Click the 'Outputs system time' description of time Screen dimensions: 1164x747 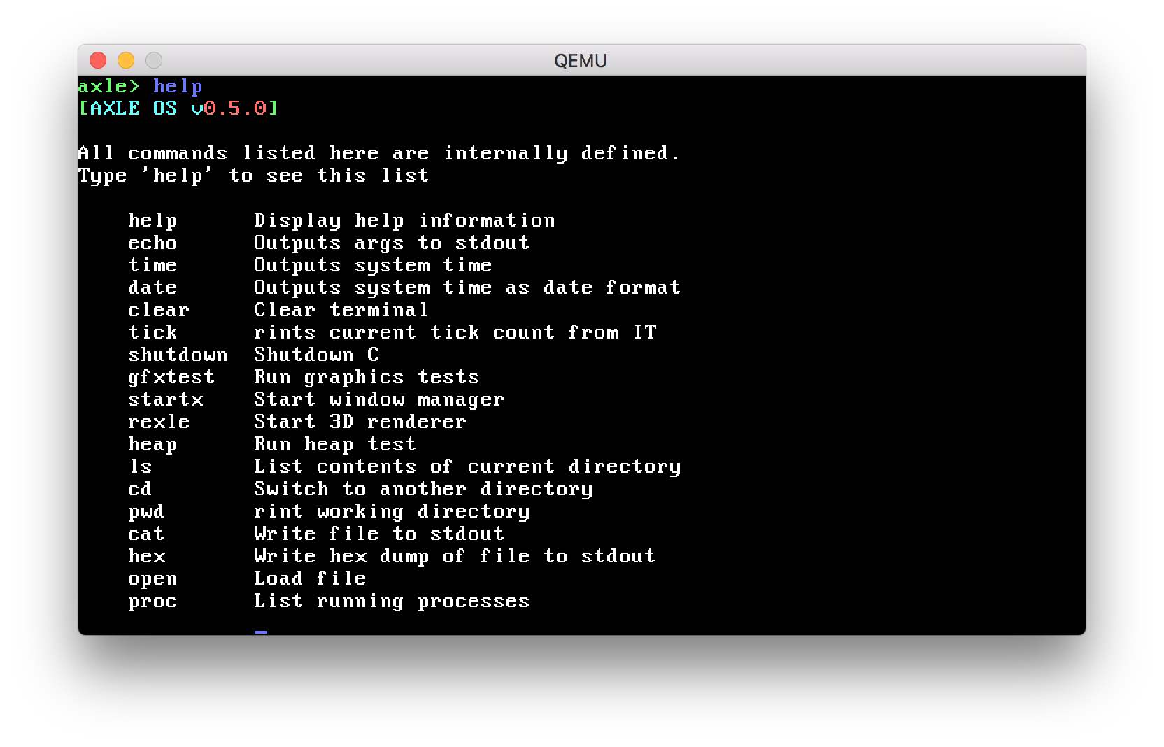[373, 265]
